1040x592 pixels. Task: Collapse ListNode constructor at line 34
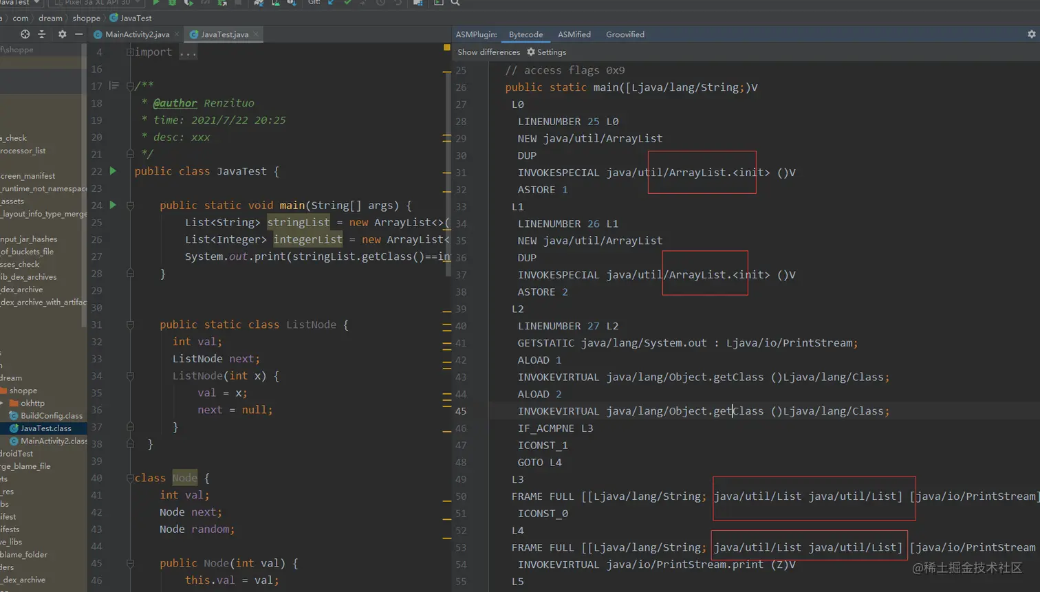(x=130, y=376)
